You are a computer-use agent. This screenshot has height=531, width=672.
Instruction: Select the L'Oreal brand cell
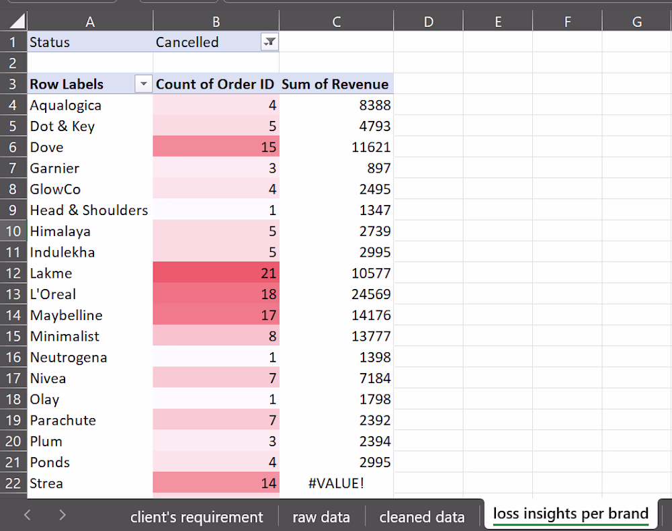point(90,294)
